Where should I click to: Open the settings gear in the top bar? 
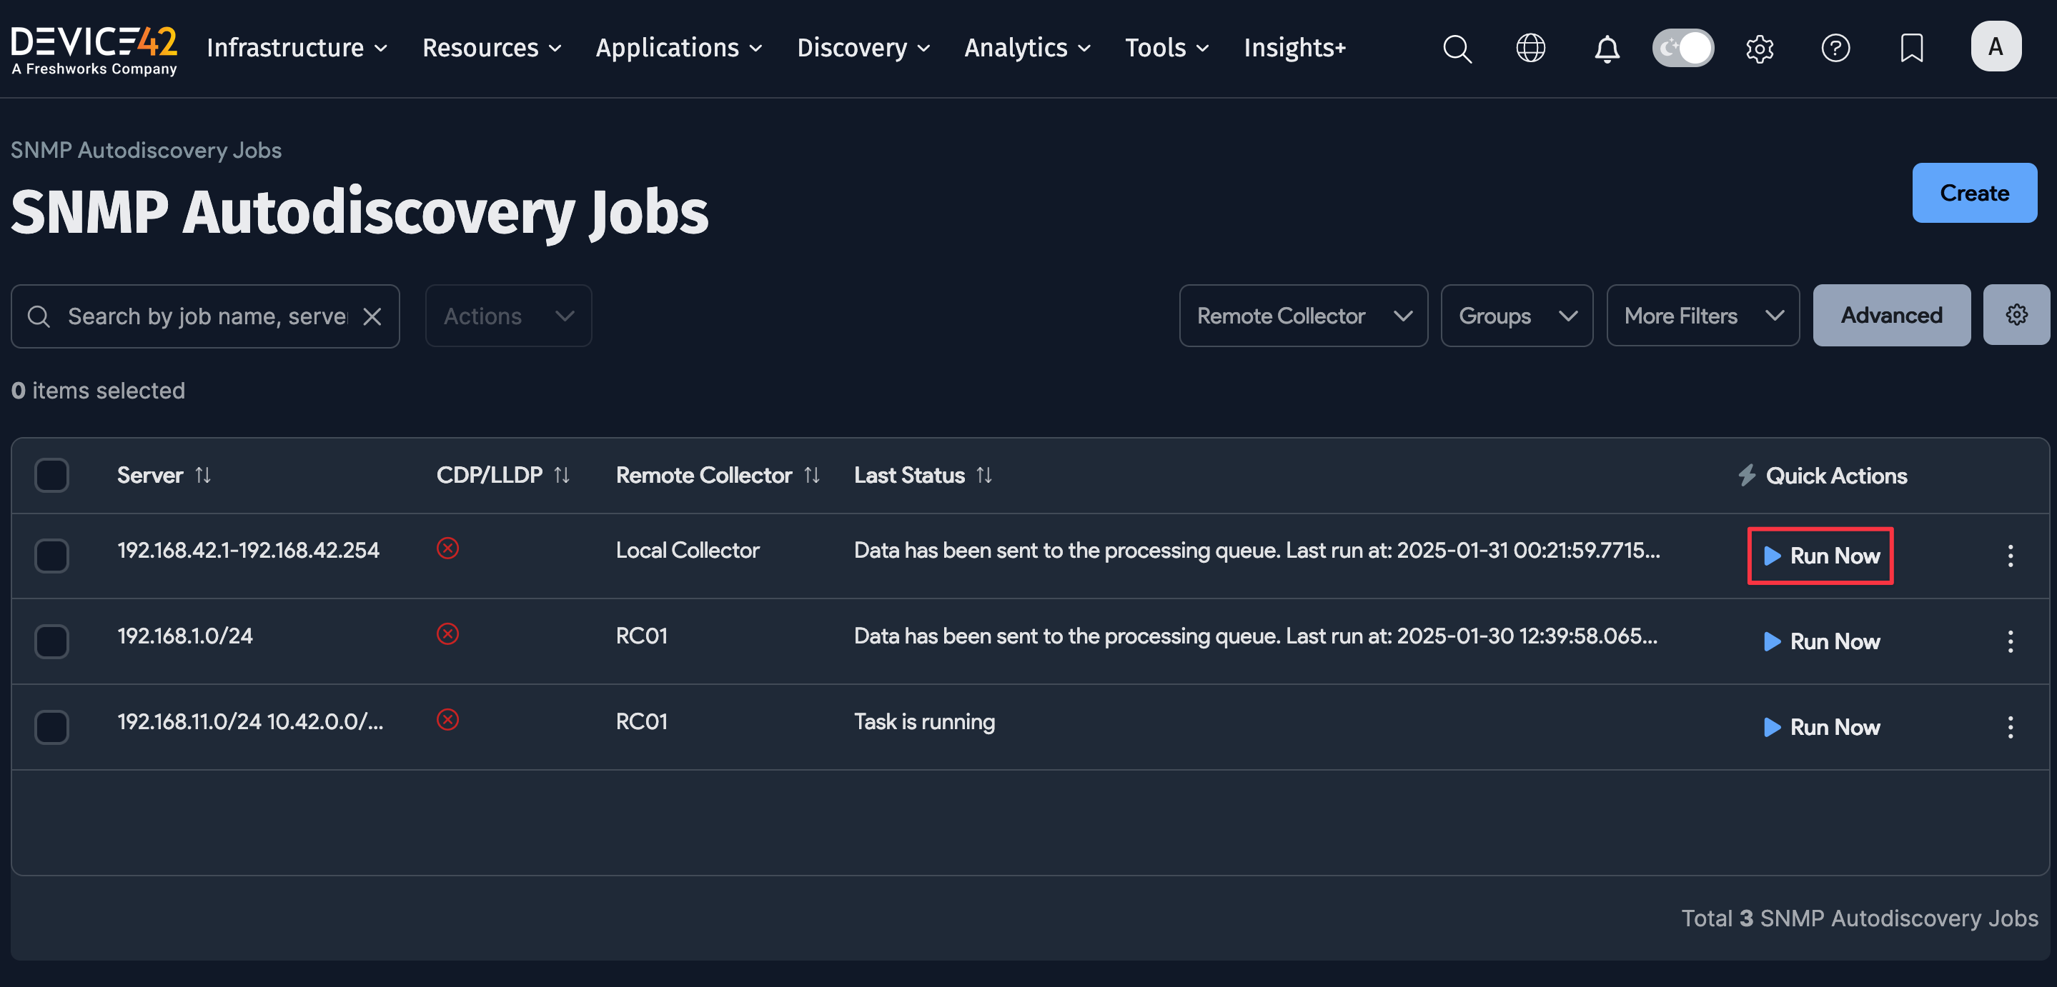tap(1759, 48)
